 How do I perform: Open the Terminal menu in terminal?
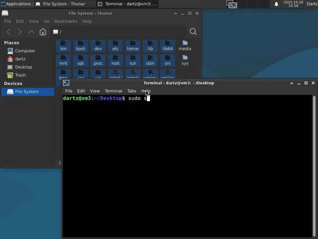(x=114, y=91)
